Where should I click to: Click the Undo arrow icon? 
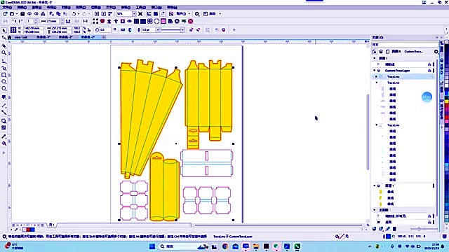coord(74,14)
